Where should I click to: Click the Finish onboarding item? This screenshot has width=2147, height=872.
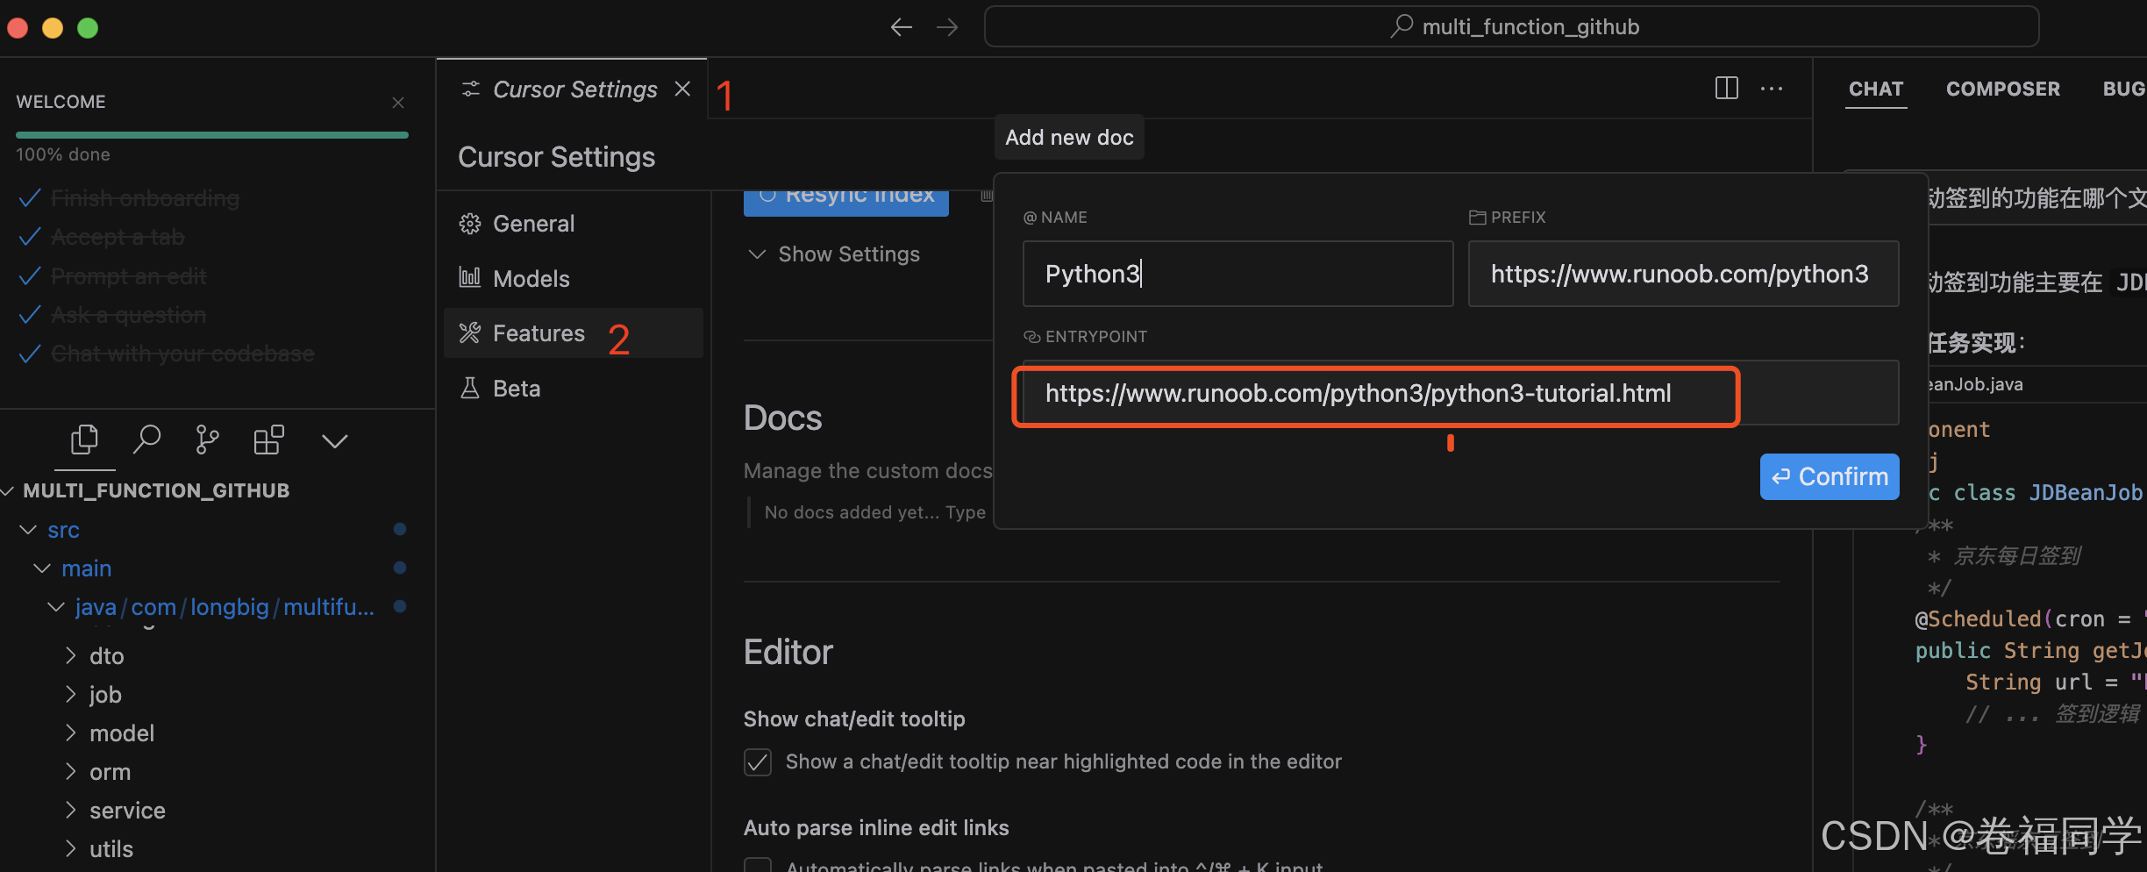[145, 198]
